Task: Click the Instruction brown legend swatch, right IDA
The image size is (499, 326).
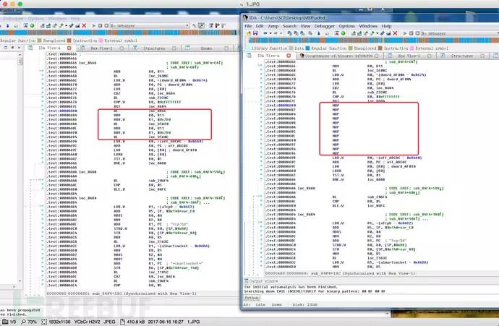Action: pos(380,48)
